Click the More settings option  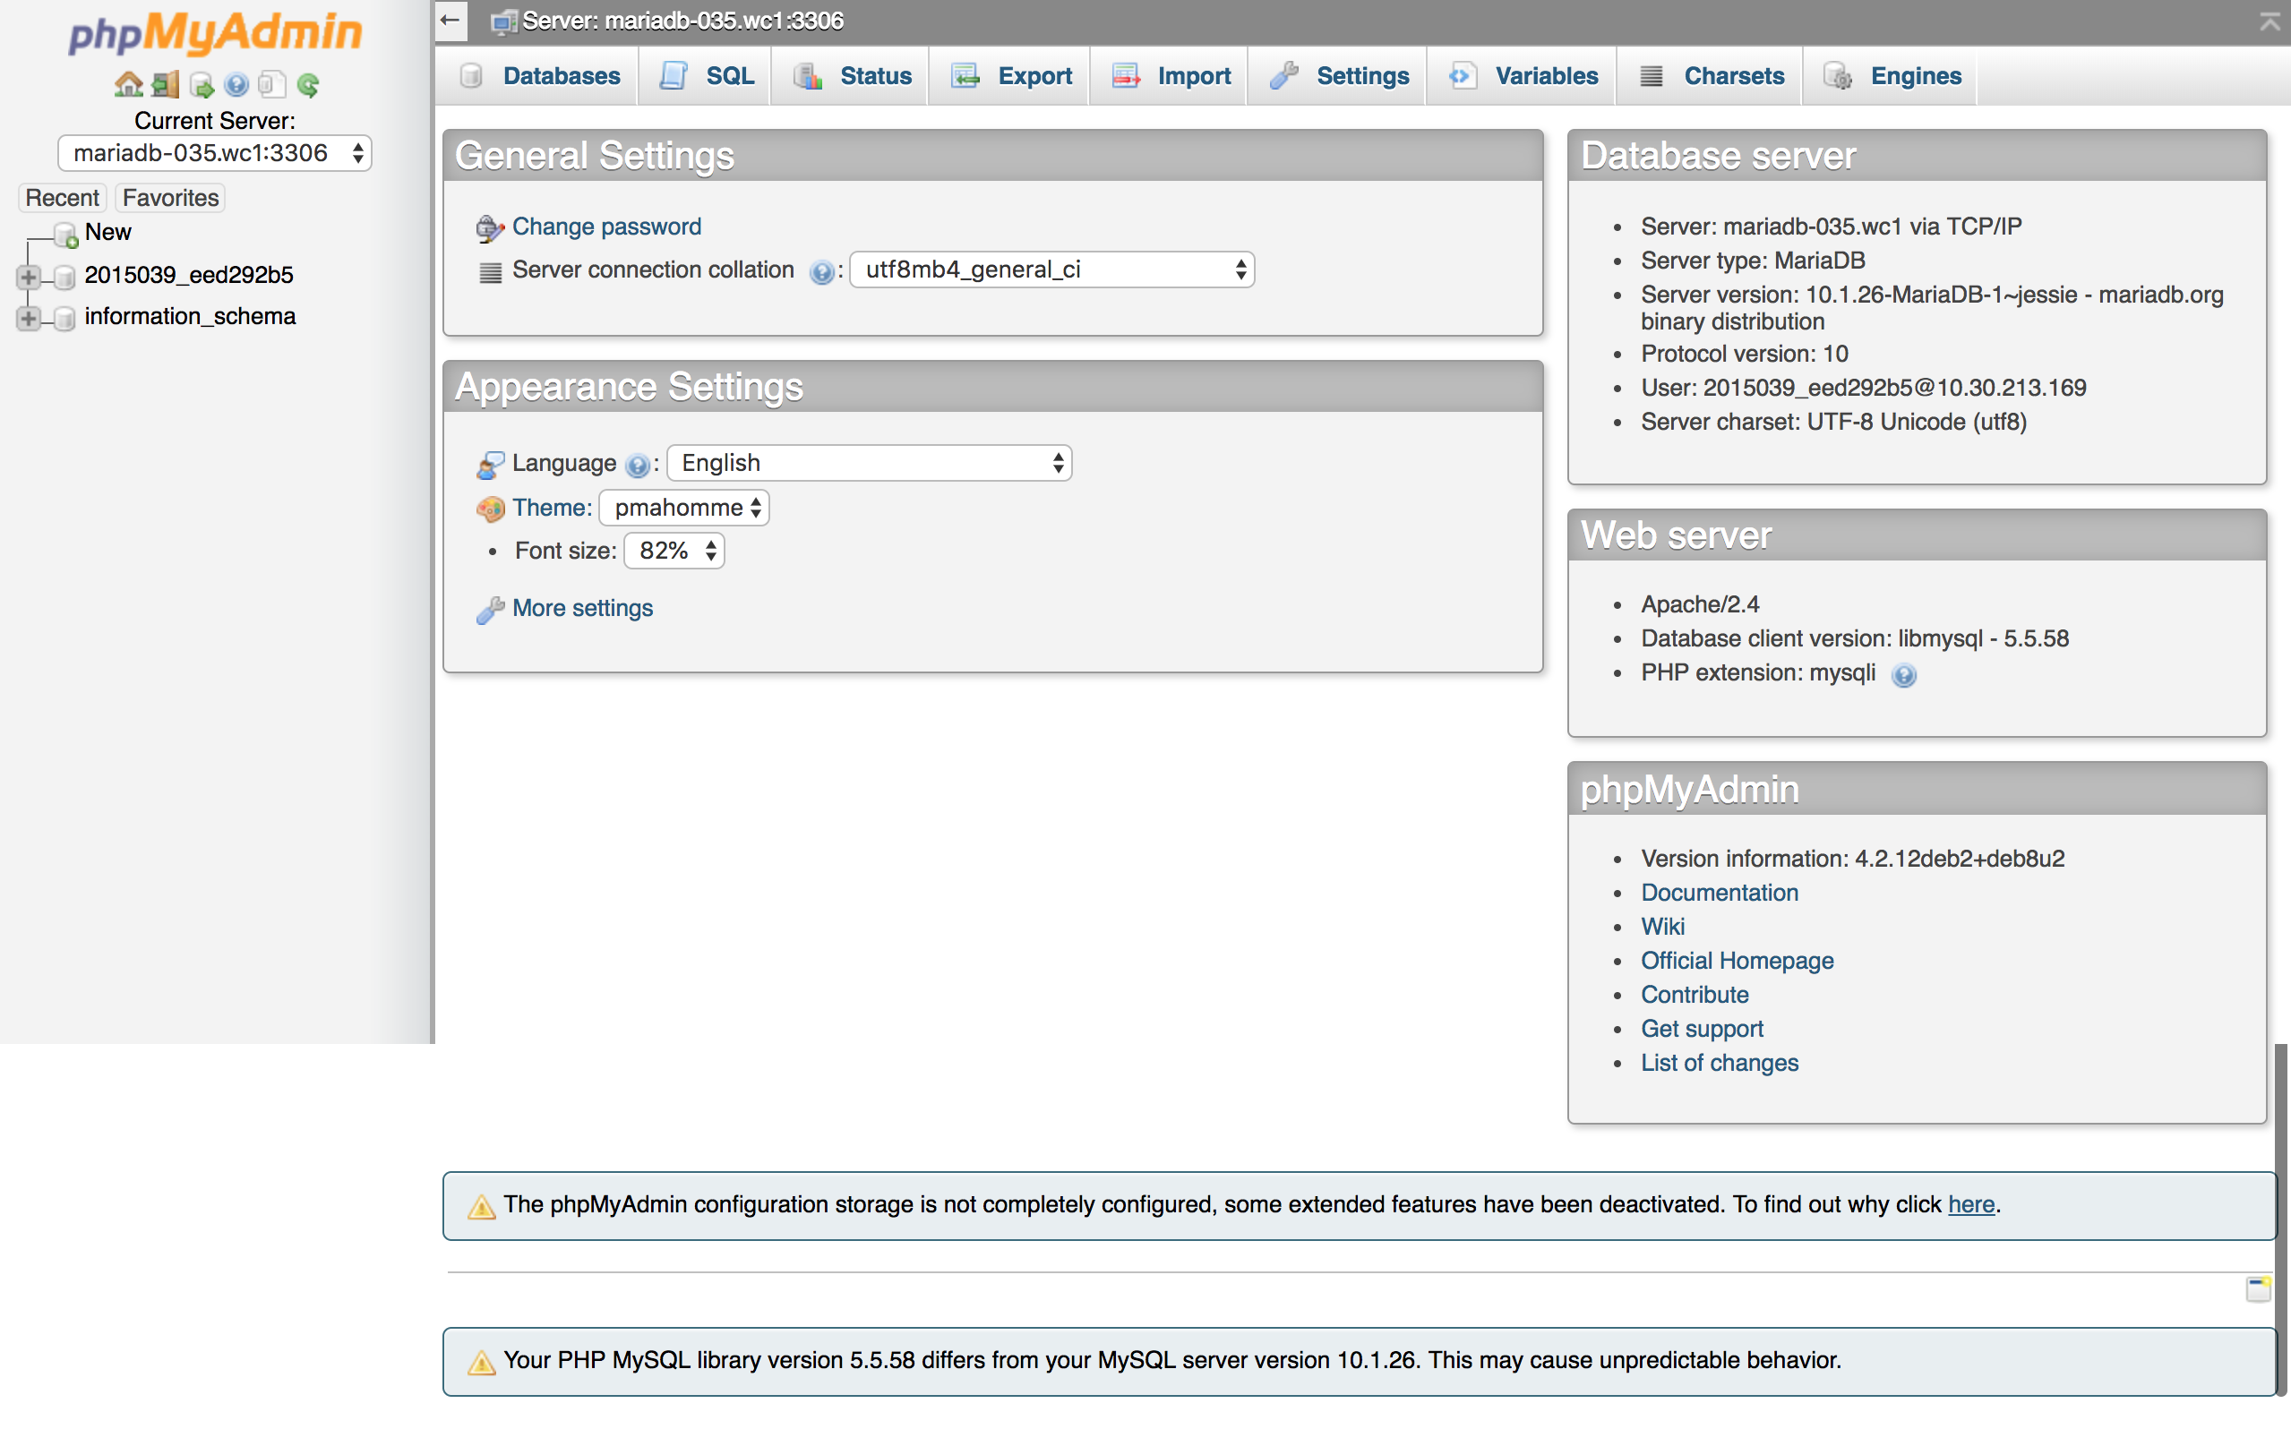pyautogui.click(x=583, y=607)
